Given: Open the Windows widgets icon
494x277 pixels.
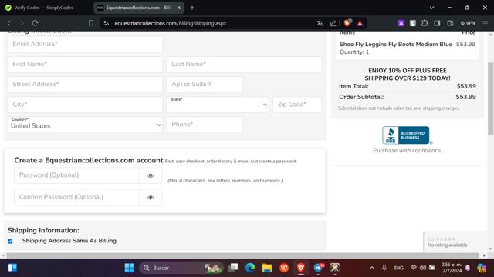Looking at the screenshot, I should click(12, 268).
